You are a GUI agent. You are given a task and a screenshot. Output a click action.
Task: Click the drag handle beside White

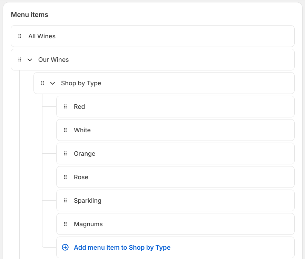[65, 130]
